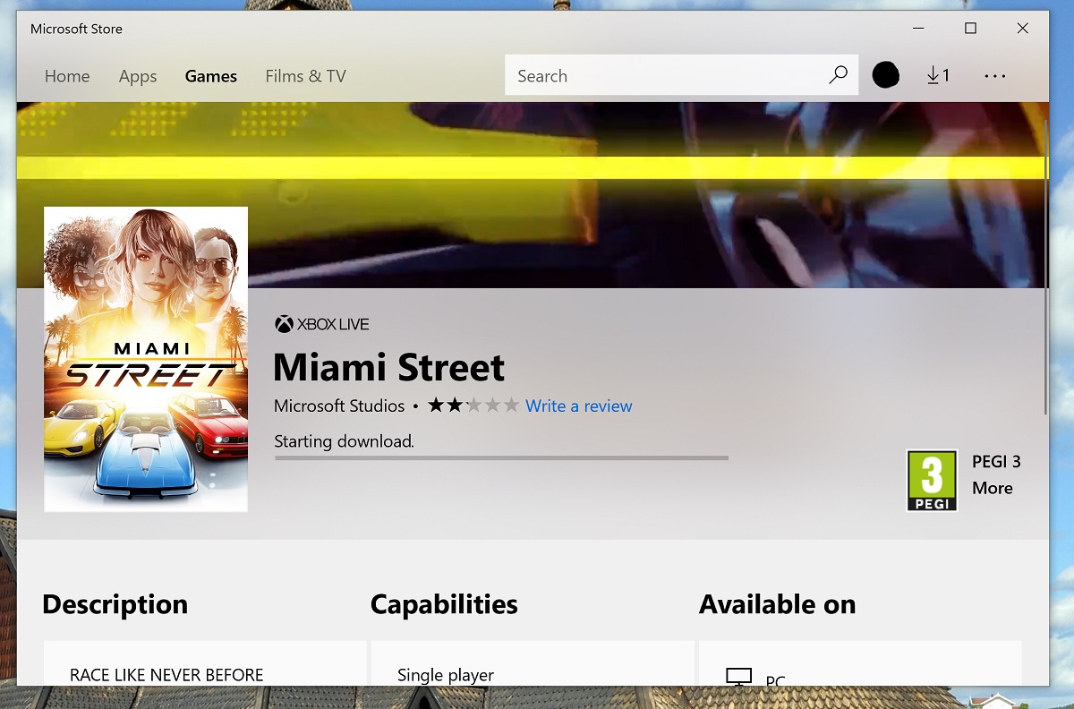Minimize the Microsoft Store window

tap(917, 29)
